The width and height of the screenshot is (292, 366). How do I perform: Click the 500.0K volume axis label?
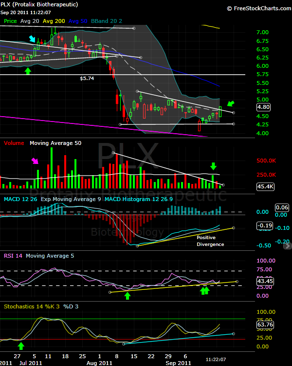pos(266,161)
